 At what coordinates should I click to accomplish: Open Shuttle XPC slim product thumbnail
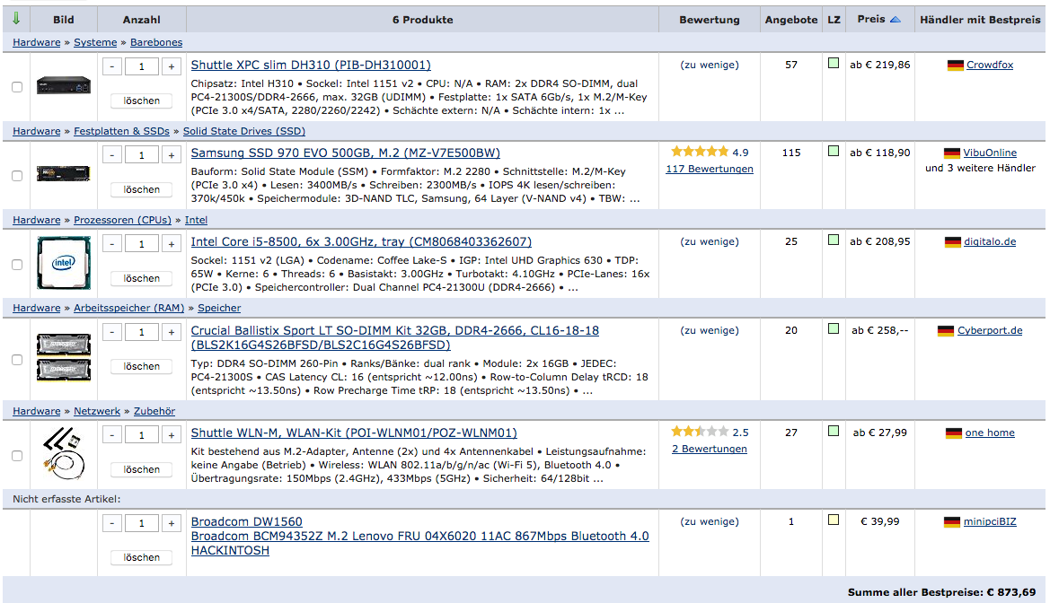(64, 85)
